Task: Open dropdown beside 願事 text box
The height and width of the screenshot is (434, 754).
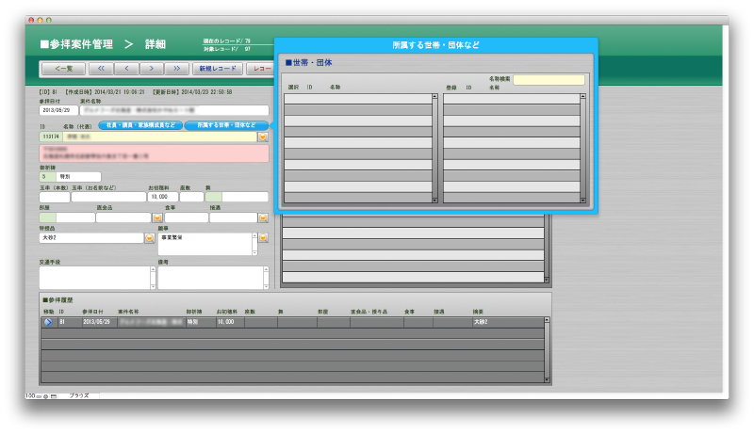Action: click(x=263, y=239)
